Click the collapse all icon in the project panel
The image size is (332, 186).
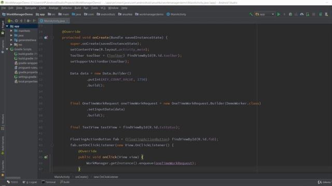(x=21, y=21)
